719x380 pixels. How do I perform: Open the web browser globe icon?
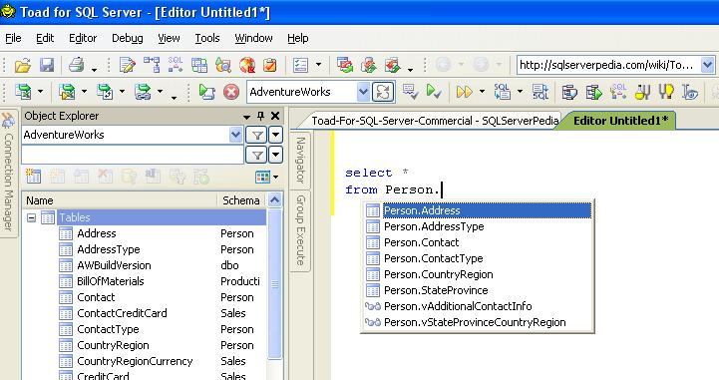click(247, 65)
